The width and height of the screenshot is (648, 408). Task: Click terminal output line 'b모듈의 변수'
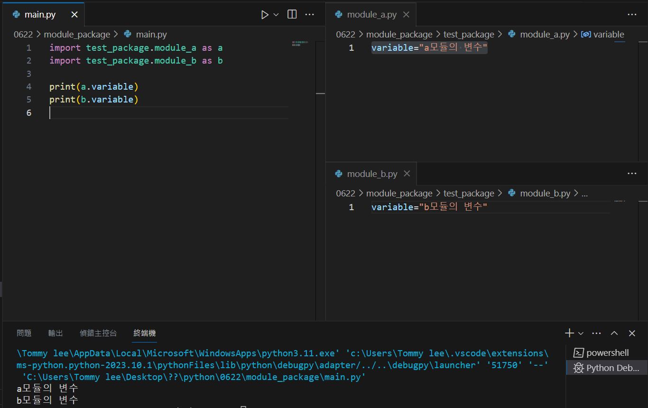[x=47, y=400]
